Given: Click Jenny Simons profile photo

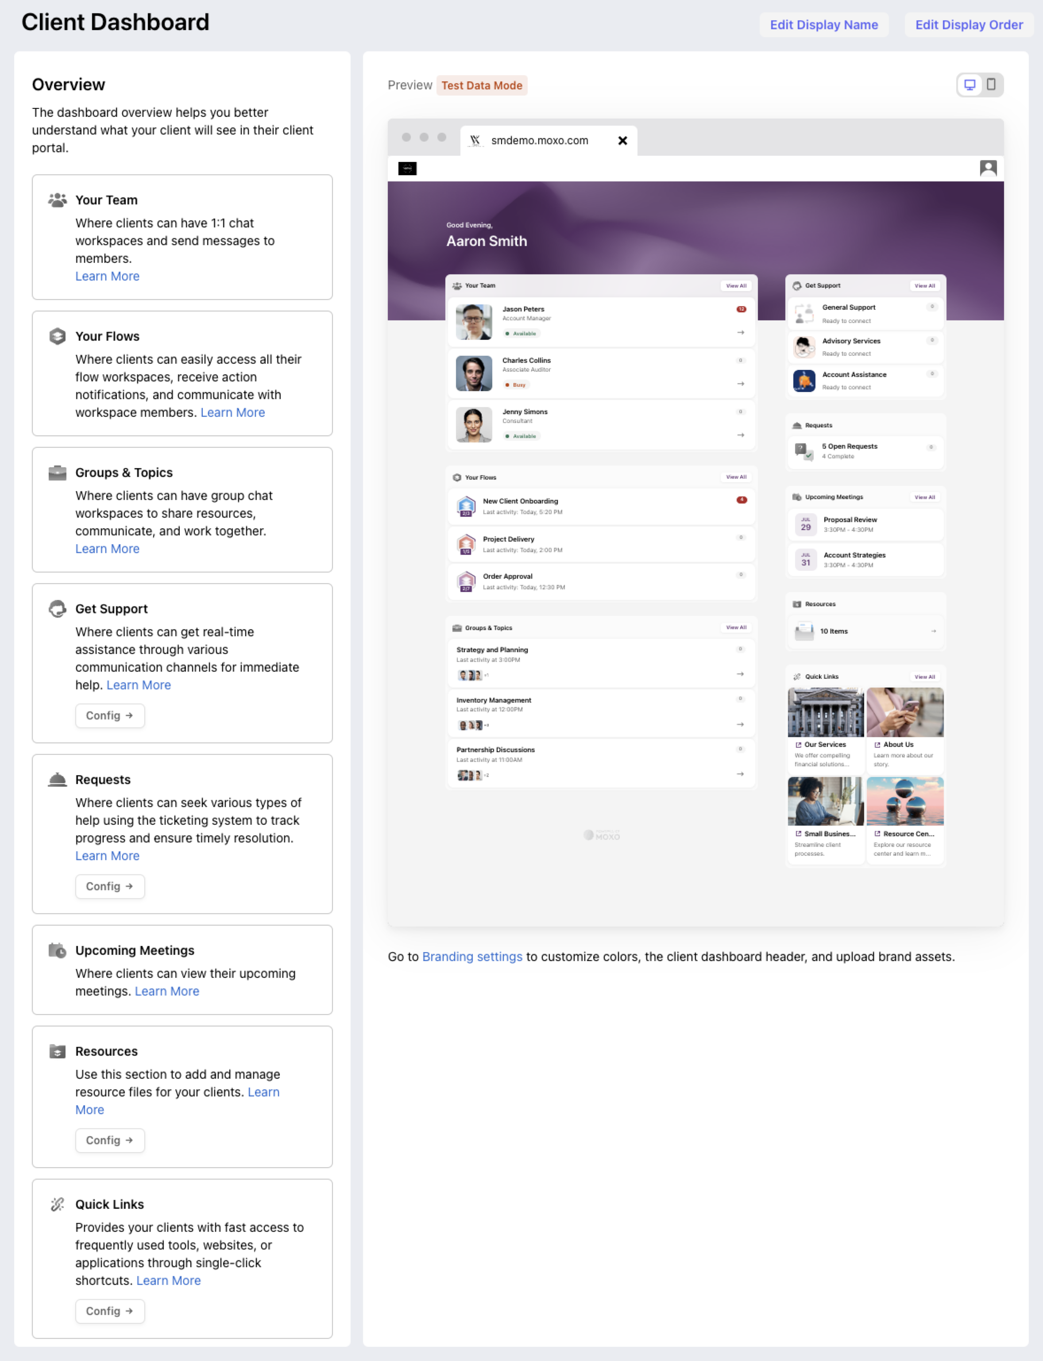Looking at the screenshot, I should pyautogui.click(x=474, y=424).
